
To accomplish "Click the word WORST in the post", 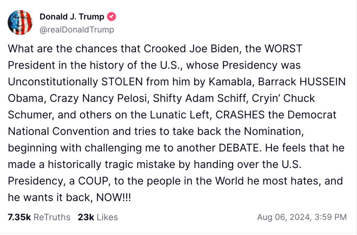I will pos(283,49).
